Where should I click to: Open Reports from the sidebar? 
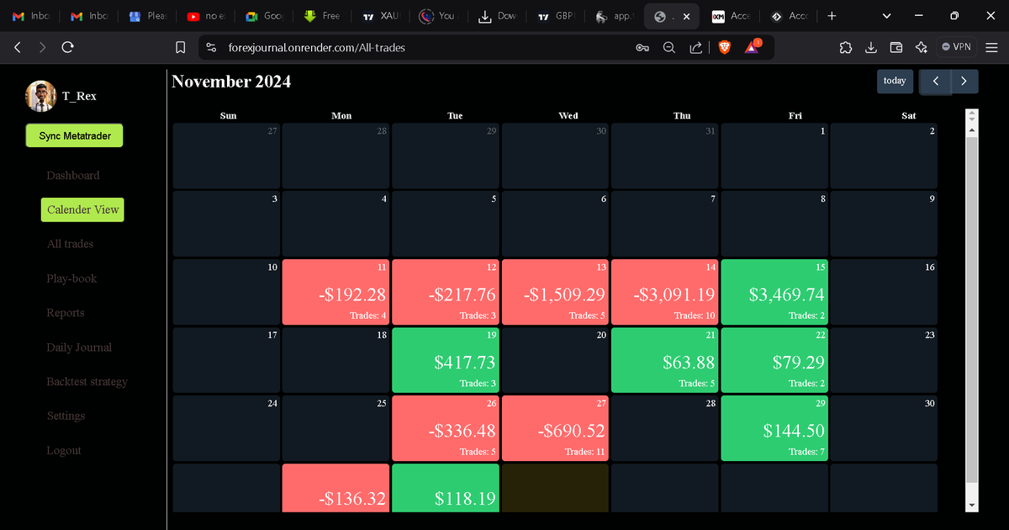click(66, 313)
